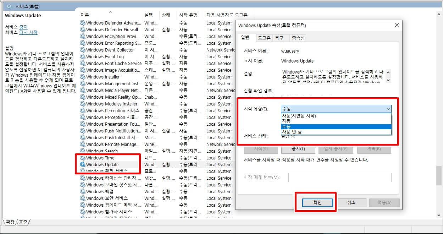The height and width of the screenshot is (234, 443).
Task: Sort services by 이름 column header
Action: tap(110, 15)
